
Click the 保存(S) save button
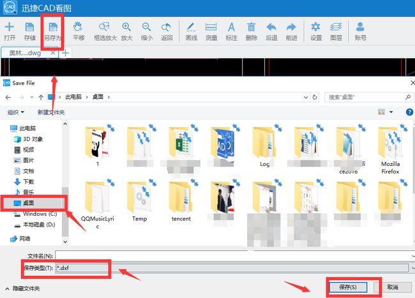tap(348, 287)
